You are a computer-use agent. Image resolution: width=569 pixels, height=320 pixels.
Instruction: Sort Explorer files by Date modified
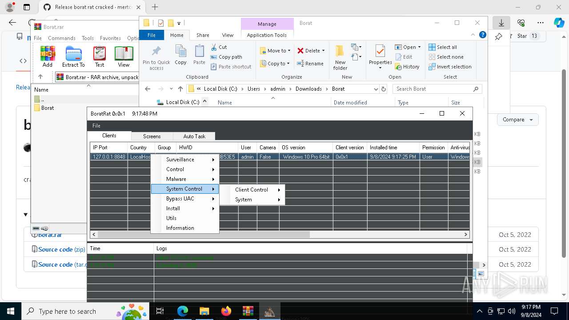[x=350, y=103]
